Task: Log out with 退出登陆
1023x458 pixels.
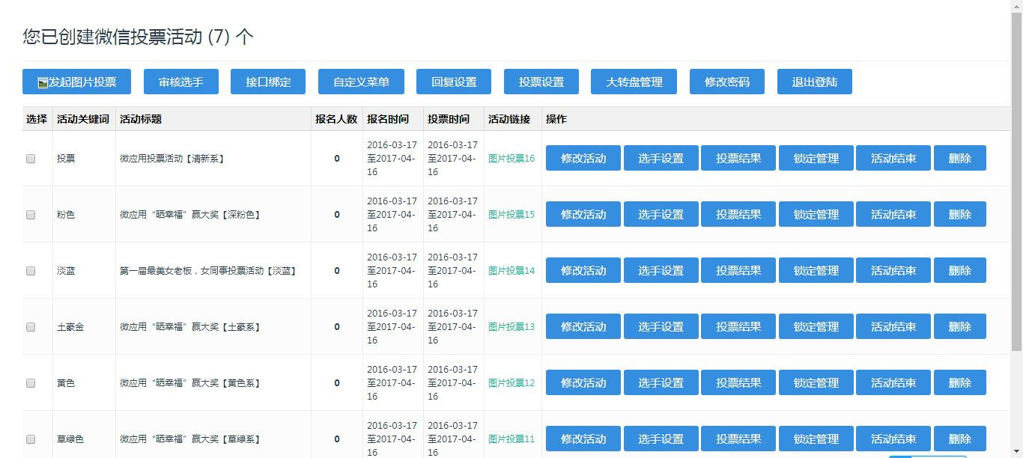Action: [815, 82]
